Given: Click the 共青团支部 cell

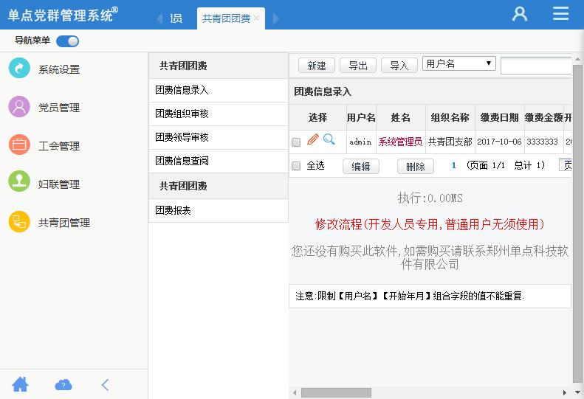Looking at the screenshot, I should click(450, 142).
